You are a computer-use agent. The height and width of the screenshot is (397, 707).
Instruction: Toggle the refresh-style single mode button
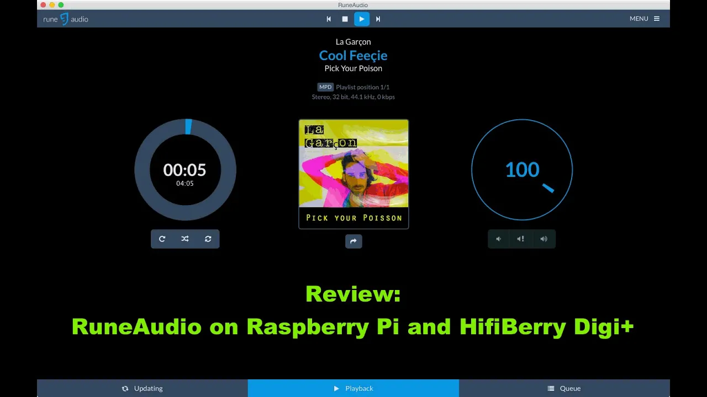coord(208,239)
